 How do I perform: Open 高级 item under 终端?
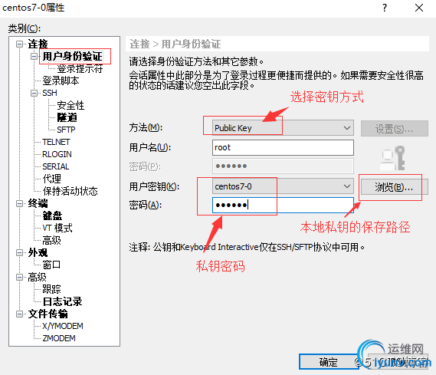tap(51, 240)
